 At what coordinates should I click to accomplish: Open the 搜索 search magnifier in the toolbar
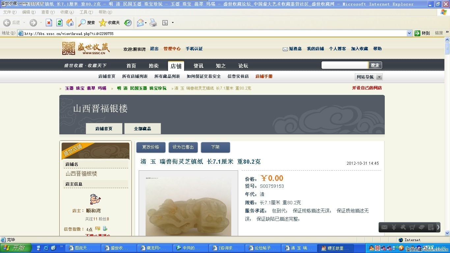coord(87,23)
